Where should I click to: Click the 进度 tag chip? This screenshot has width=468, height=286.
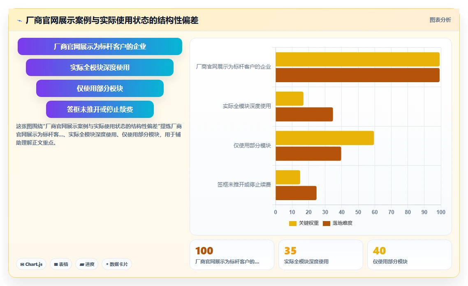(x=87, y=264)
